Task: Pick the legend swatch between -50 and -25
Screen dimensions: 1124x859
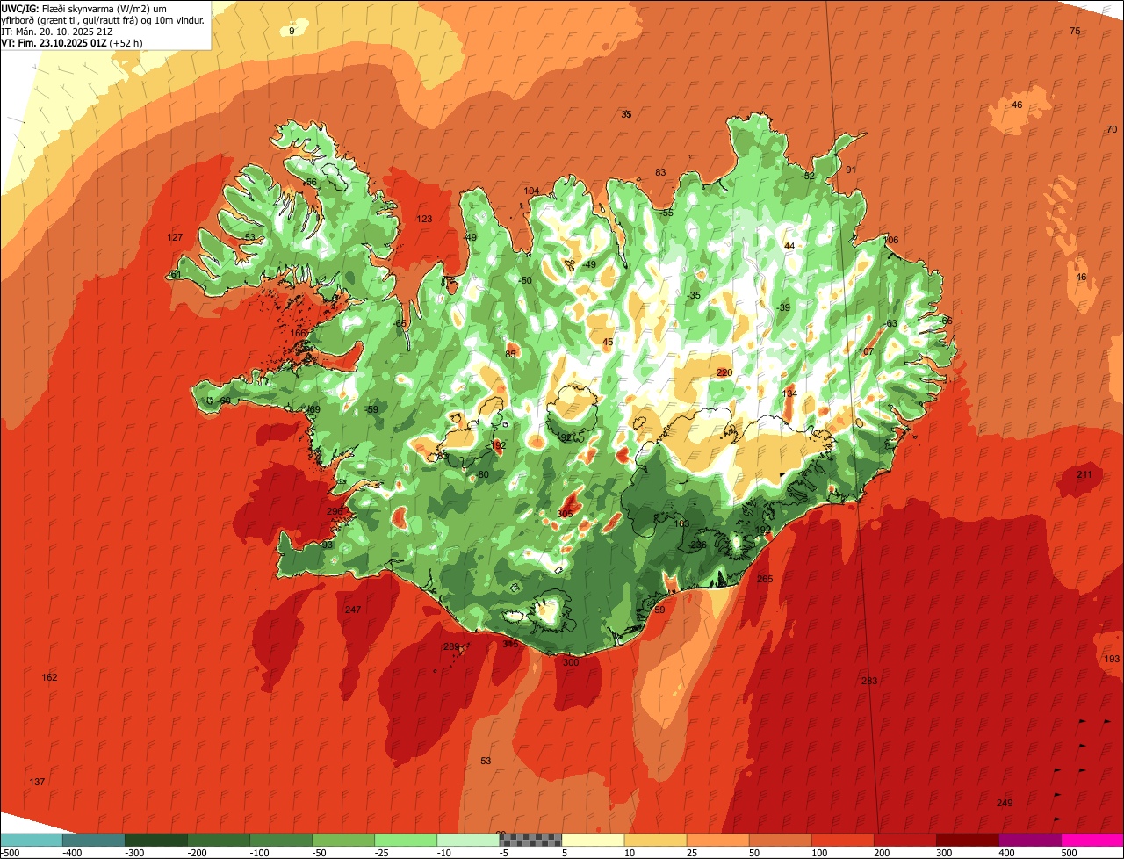Action: click(343, 840)
